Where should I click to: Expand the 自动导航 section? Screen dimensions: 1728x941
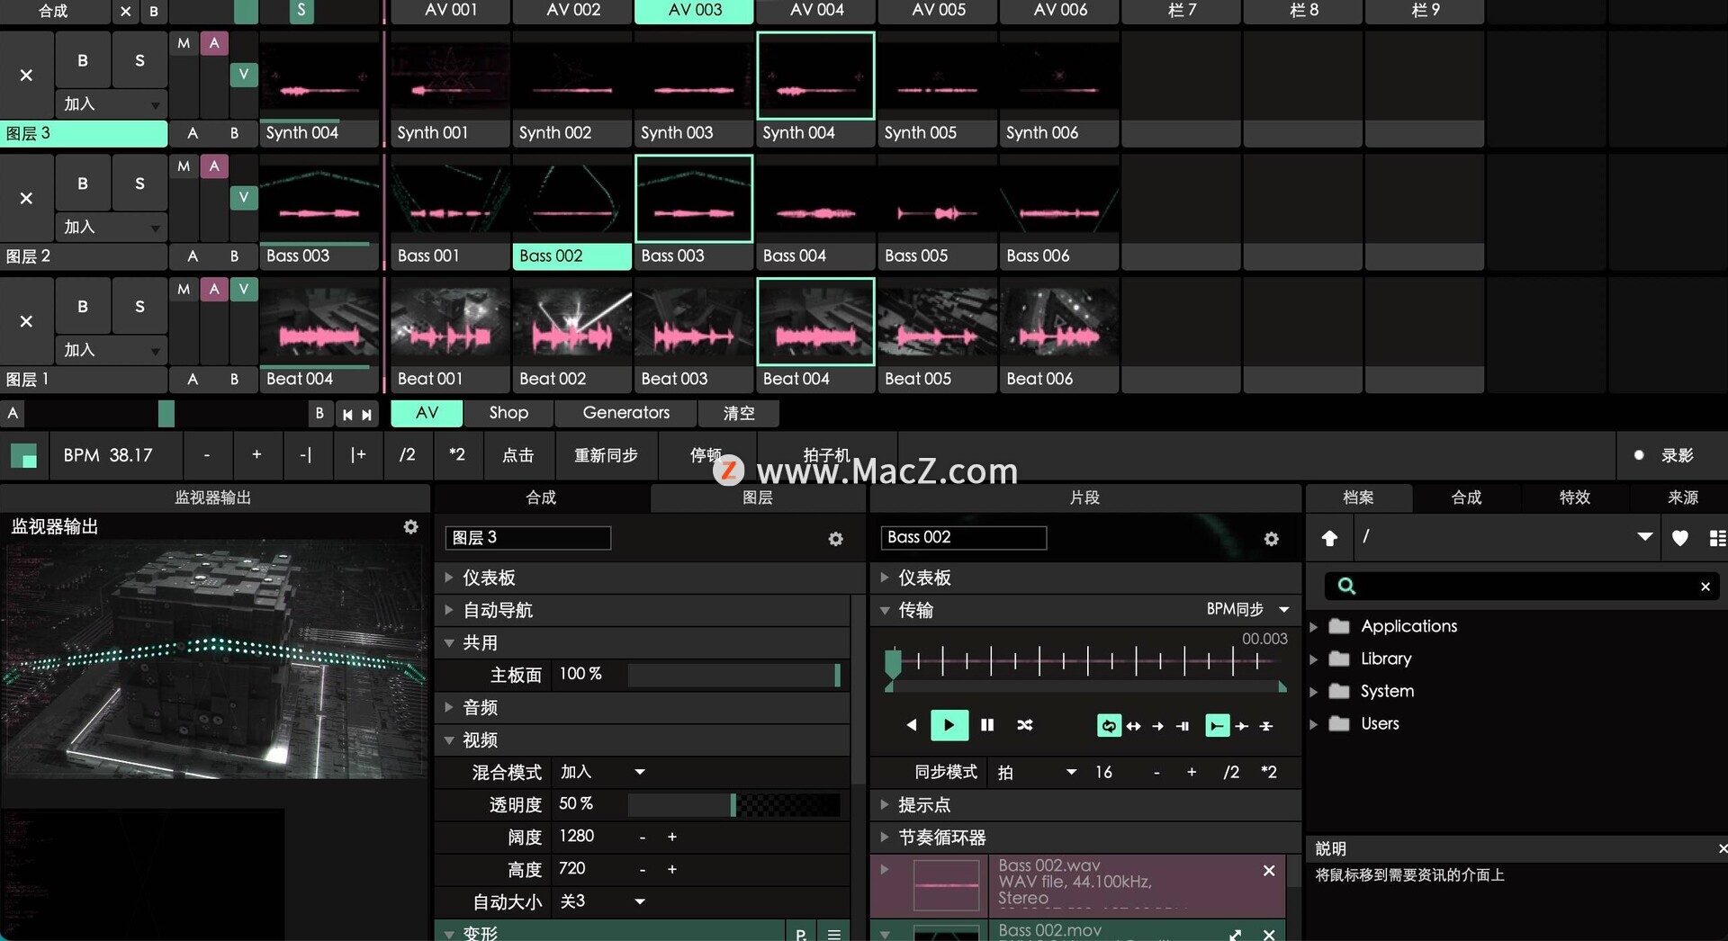click(449, 610)
